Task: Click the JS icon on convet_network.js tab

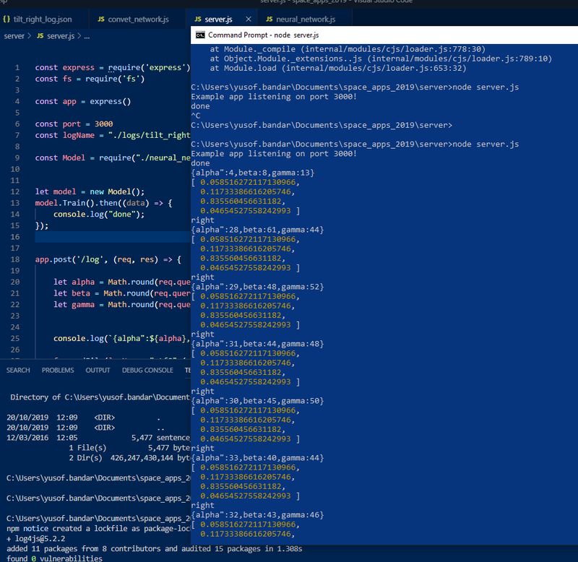Action: [100, 18]
